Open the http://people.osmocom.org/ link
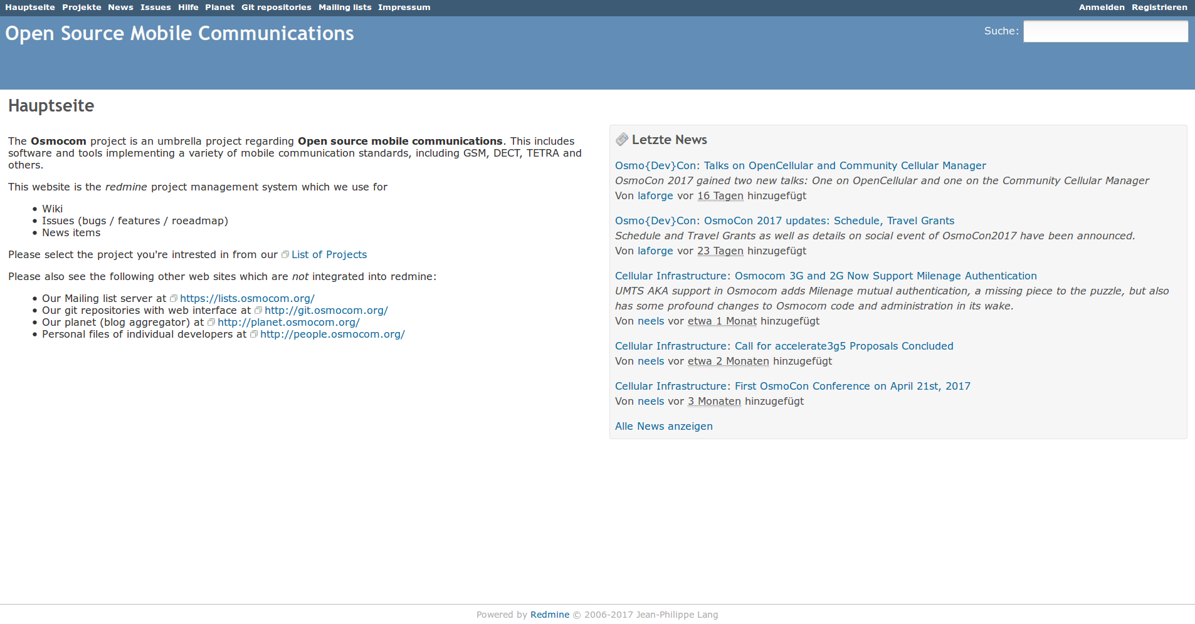This screenshot has width=1195, height=624. 332,334
